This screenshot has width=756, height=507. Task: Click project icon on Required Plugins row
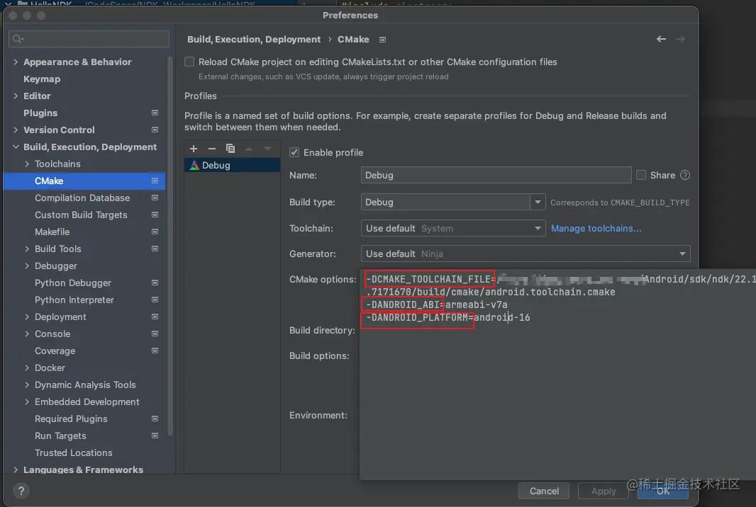155,419
